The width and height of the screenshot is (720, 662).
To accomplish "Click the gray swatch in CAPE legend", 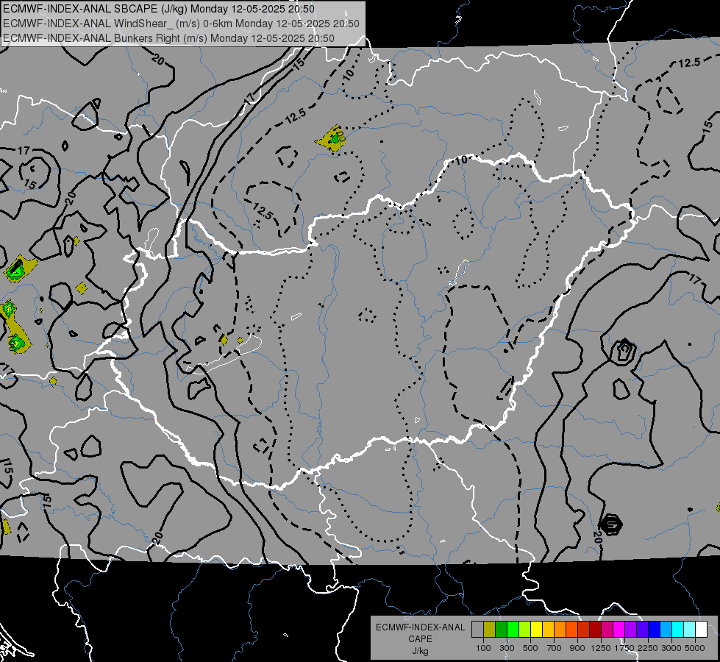I will click(477, 630).
